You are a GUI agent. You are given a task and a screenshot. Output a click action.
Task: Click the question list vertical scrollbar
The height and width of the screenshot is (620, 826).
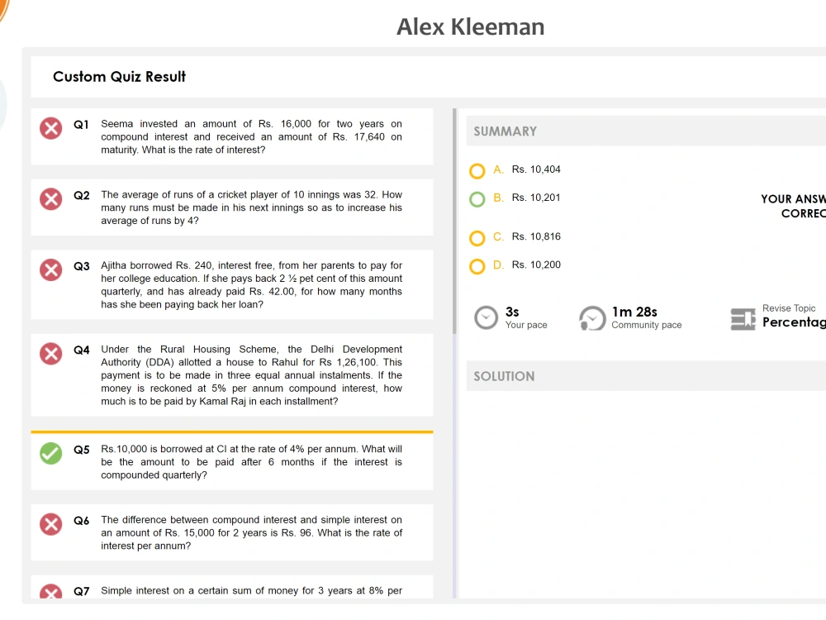(454, 222)
